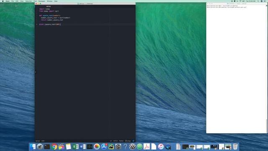Open the Packages menu
268x151 pixels.
click(x=42, y=1)
